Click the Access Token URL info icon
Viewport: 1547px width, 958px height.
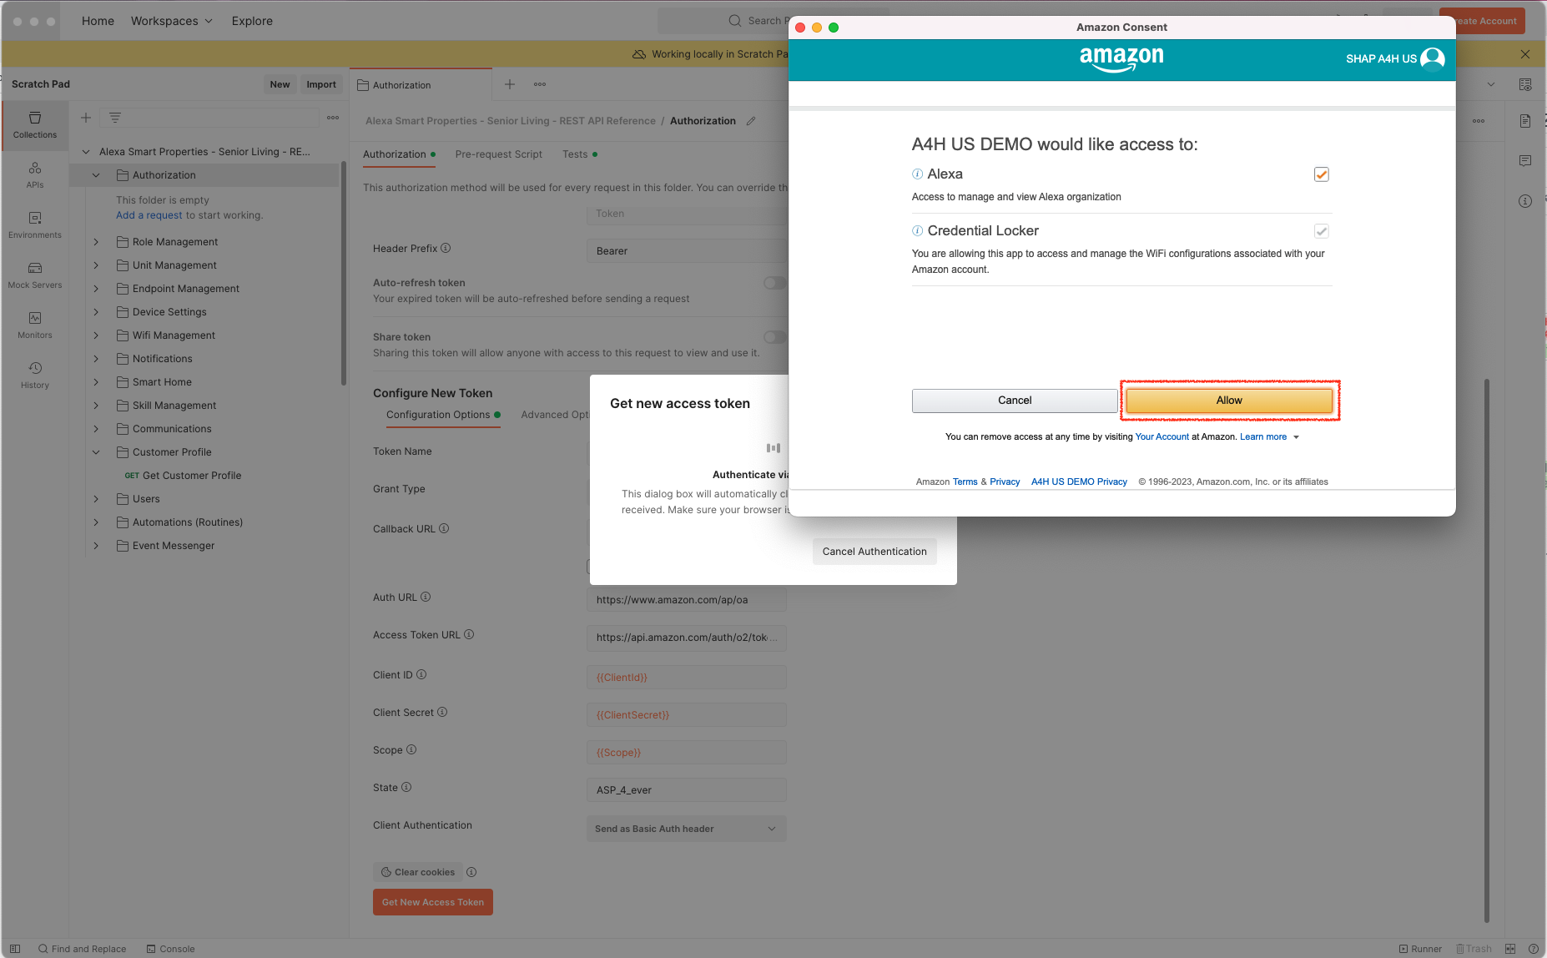(x=469, y=634)
